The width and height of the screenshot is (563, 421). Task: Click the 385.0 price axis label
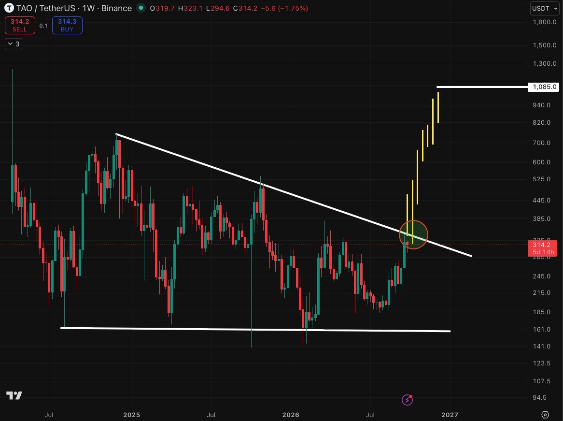coord(541,218)
